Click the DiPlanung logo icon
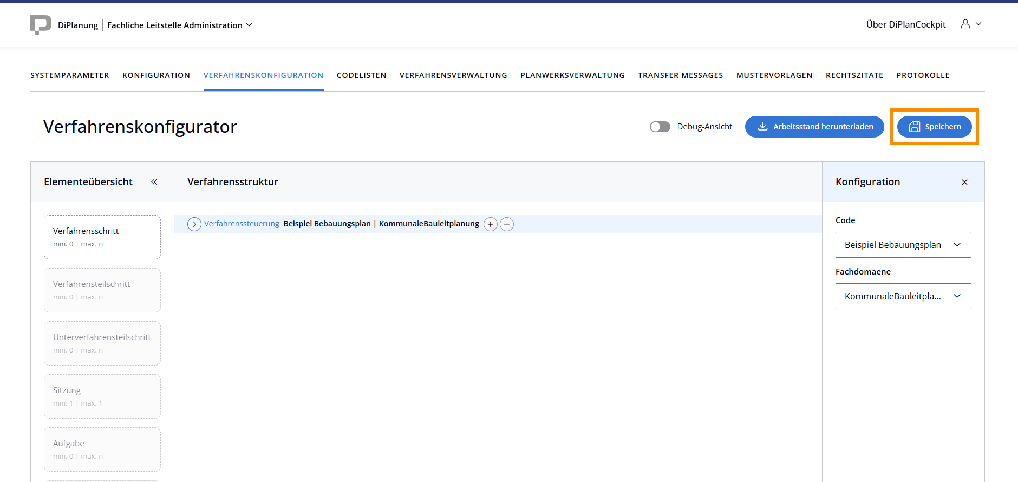Screen dimensions: 1018x482 [41, 25]
